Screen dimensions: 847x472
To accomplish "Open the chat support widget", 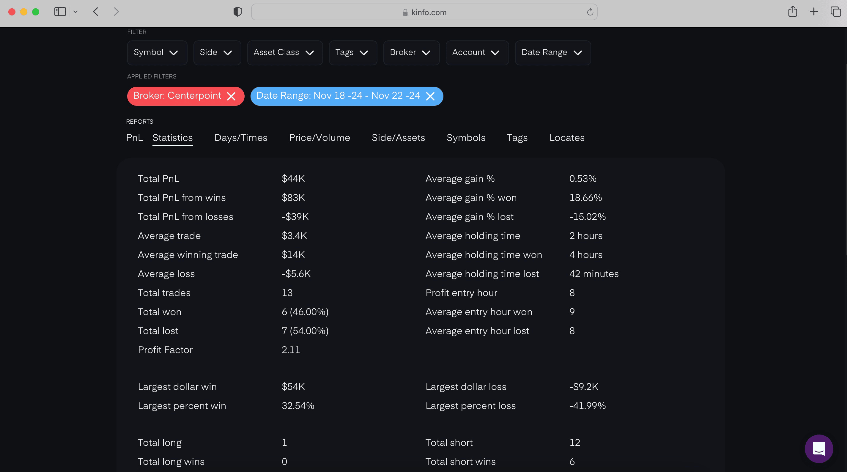I will [818, 448].
